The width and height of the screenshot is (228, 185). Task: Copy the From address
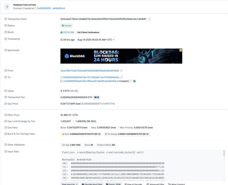121,71
